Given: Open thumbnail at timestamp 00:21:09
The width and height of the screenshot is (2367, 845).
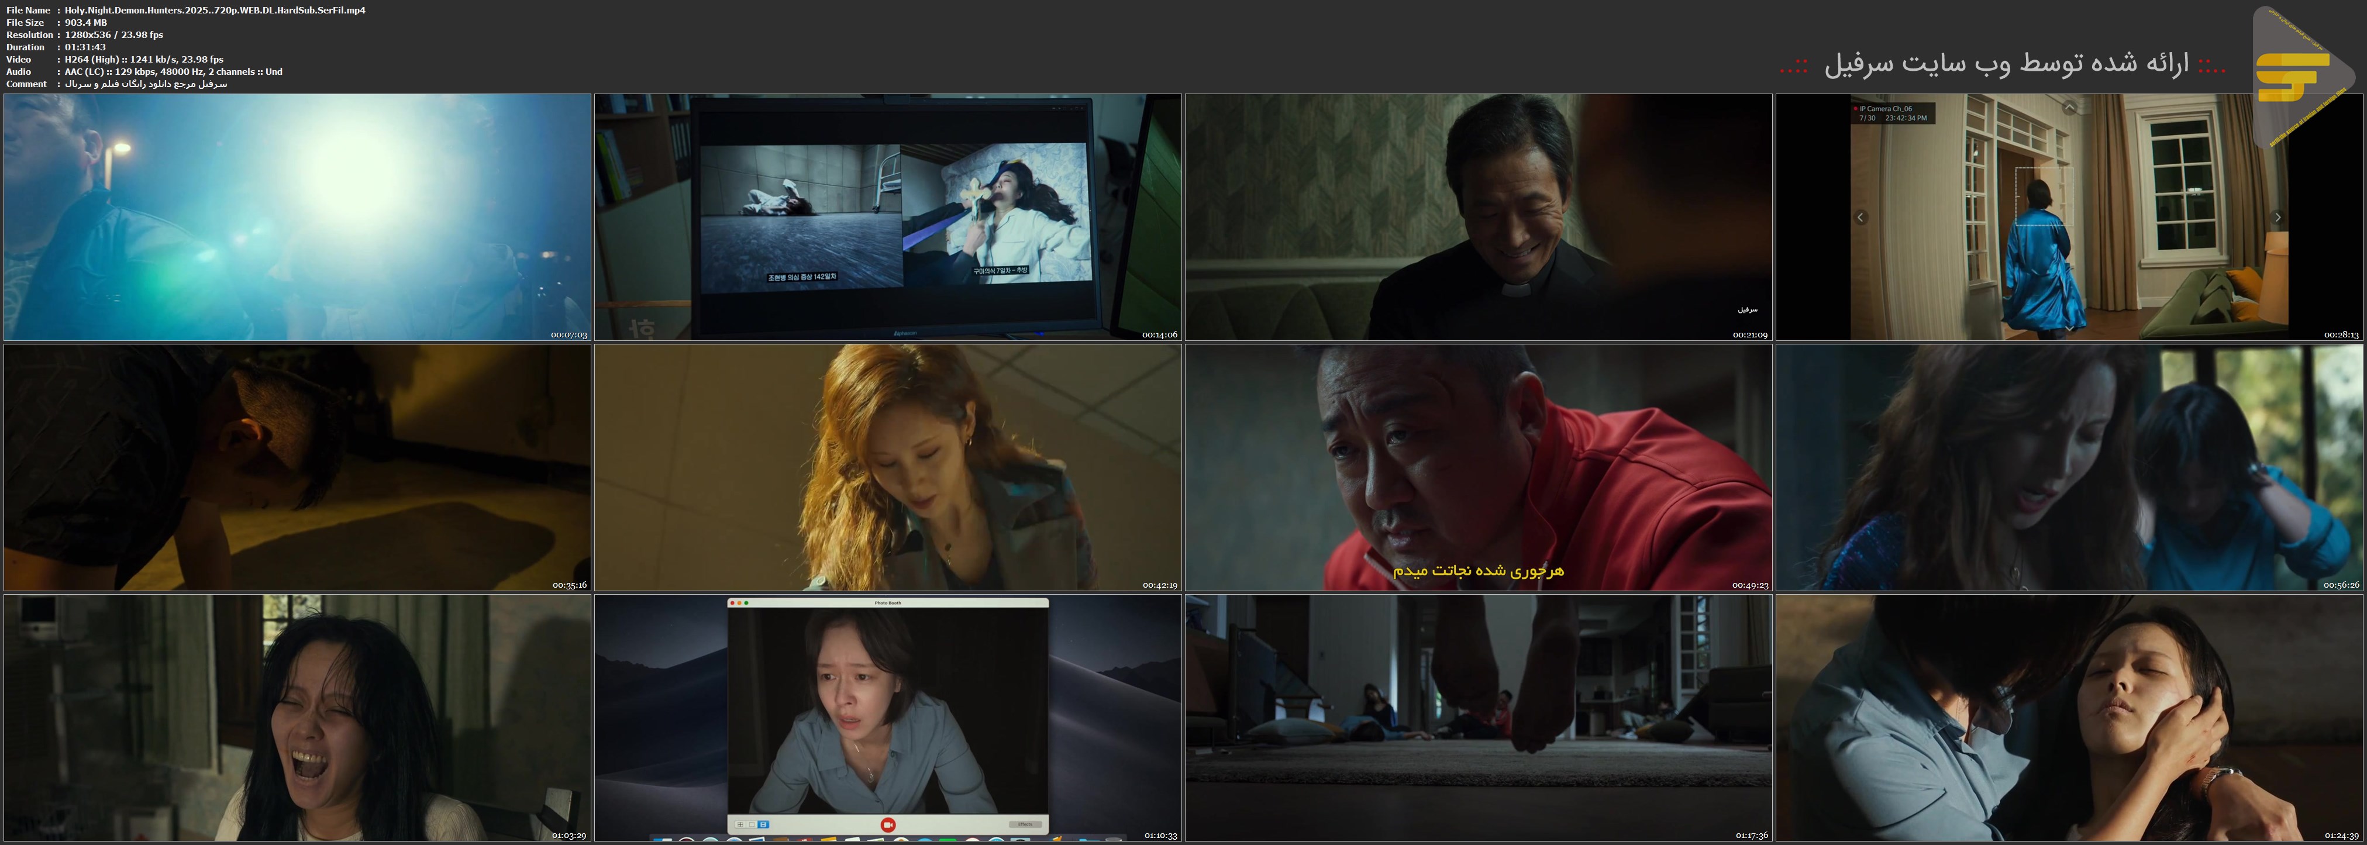Looking at the screenshot, I should click(x=1477, y=217).
